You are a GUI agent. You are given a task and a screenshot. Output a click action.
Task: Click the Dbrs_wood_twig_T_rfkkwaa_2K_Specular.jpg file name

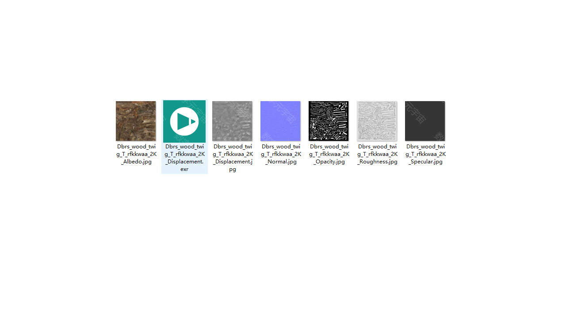tap(425, 154)
